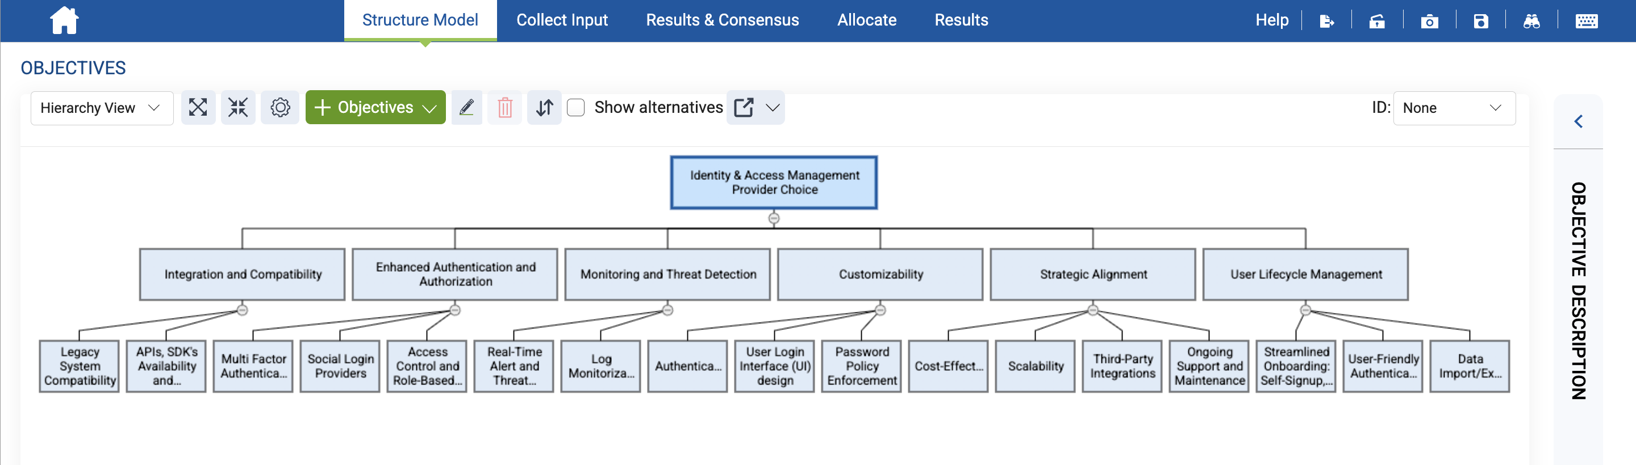Open the Allocate tab
This screenshot has height=465, width=1636.
pyautogui.click(x=867, y=20)
